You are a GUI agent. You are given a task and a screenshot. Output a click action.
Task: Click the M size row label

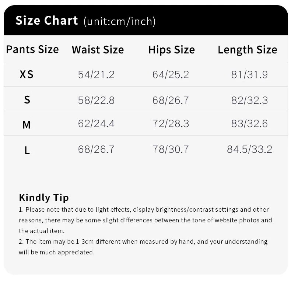pos(27,125)
